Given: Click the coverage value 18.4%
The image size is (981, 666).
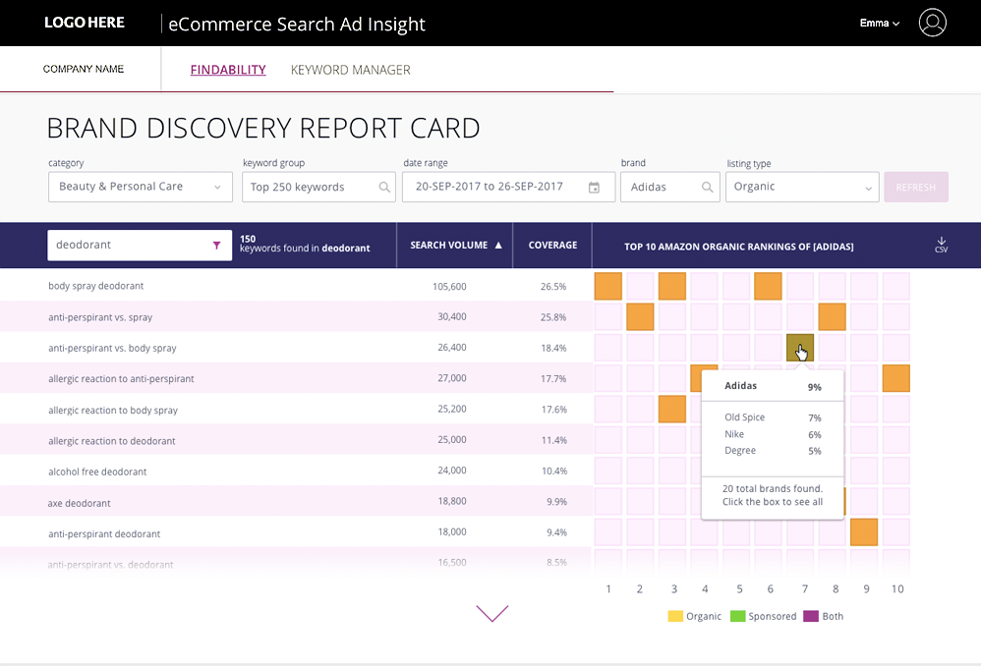Looking at the screenshot, I should coord(553,348).
